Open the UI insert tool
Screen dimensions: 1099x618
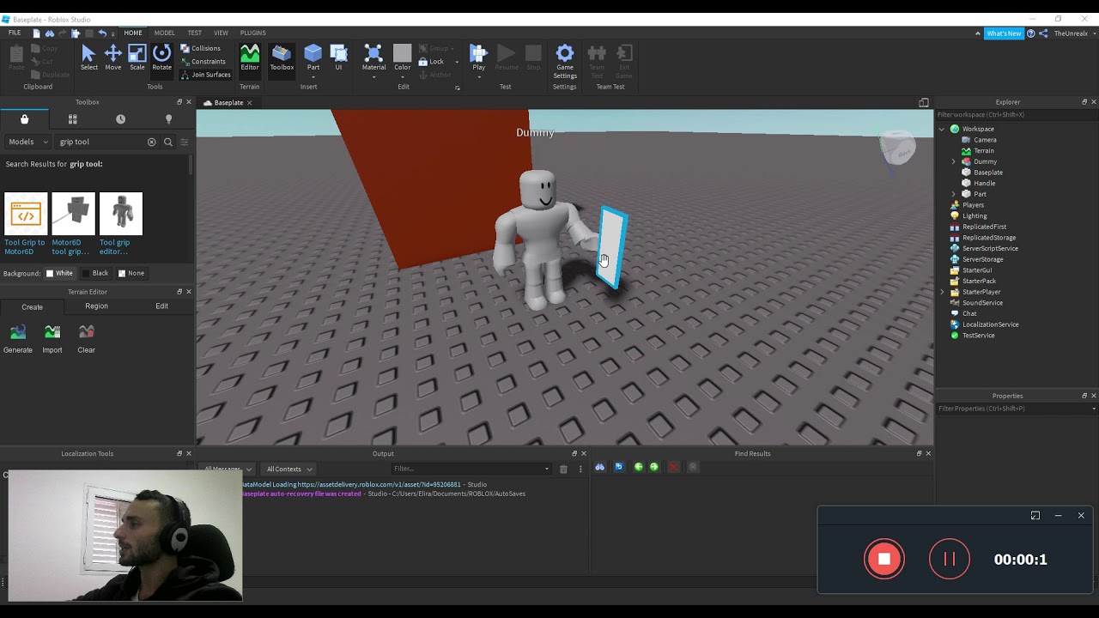pos(338,58)
